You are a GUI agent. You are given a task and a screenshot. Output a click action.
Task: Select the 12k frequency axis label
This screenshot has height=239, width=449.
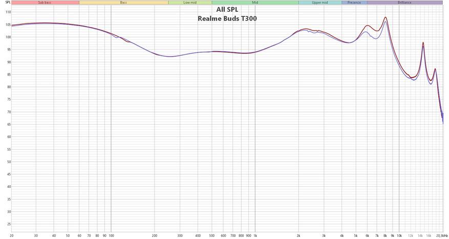point(411,236)
